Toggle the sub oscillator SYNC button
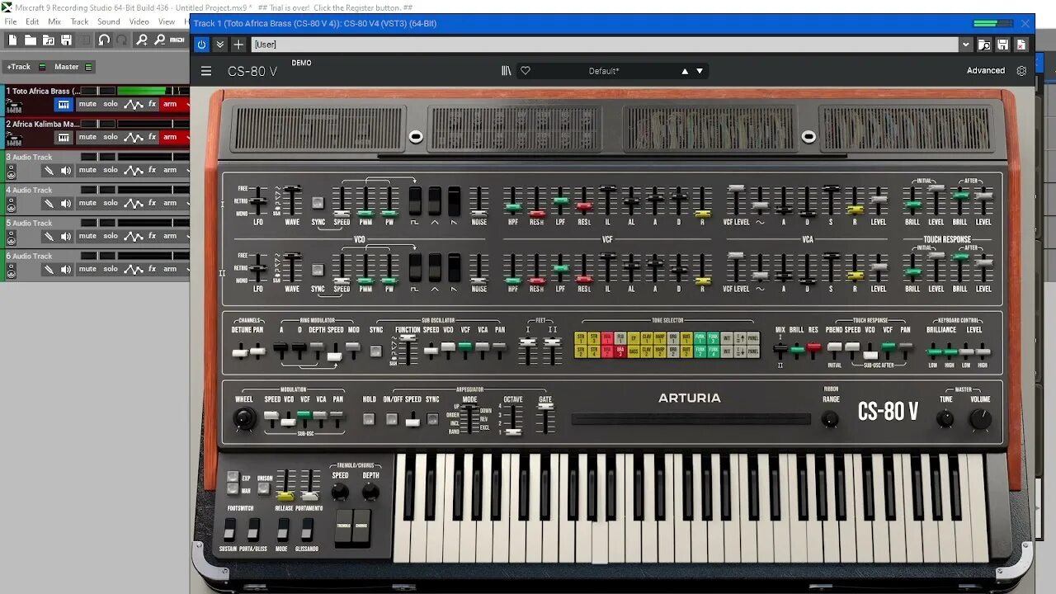1056x594 pixels. click(x=376, y=351)
